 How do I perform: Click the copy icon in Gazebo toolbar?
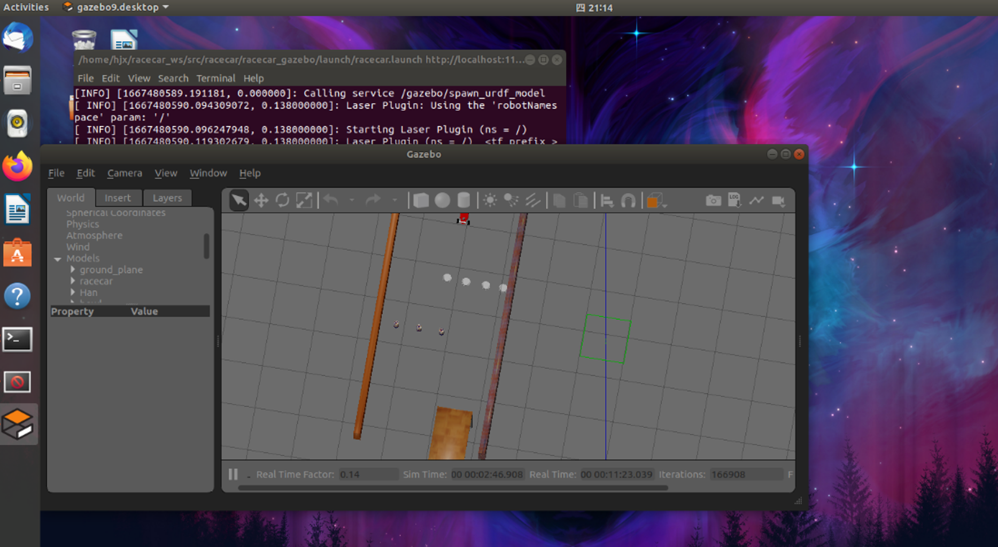tap(559, 201)
